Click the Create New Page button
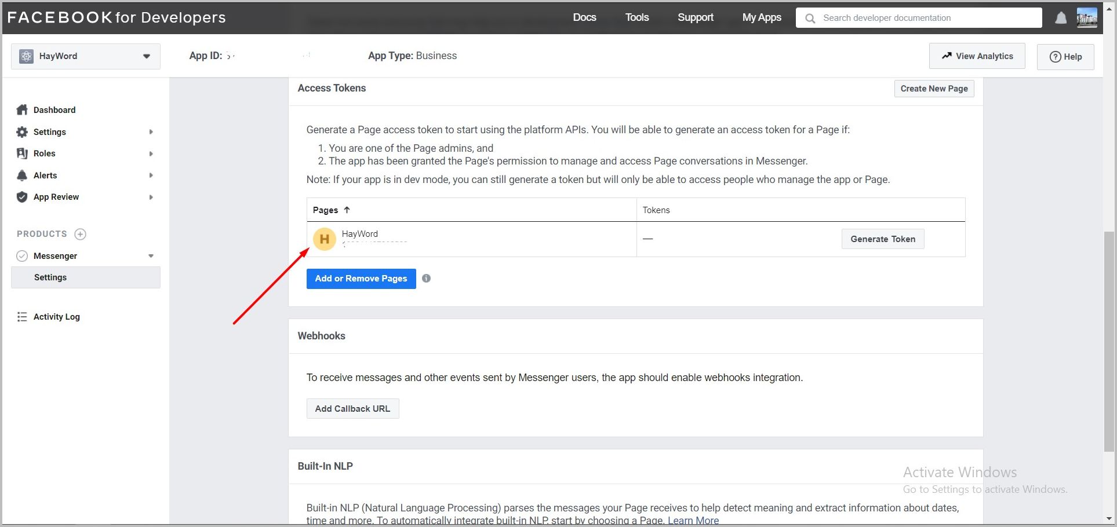Screen dimensions: 1117x527 click(x=934, y=89)
